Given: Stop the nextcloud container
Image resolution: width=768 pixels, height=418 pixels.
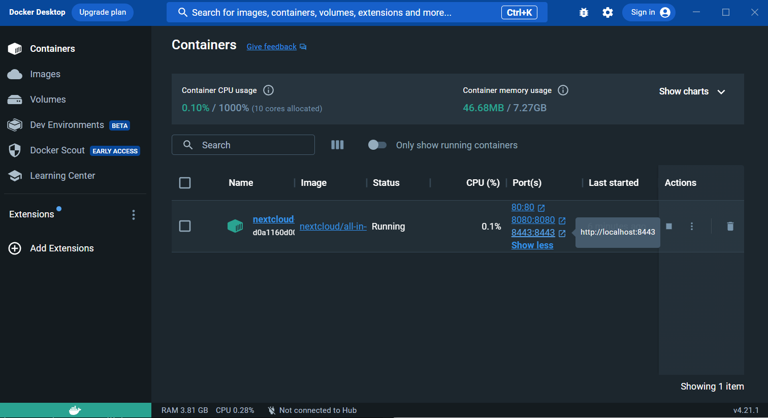Looking at the screenshot, I should (668, 226).
